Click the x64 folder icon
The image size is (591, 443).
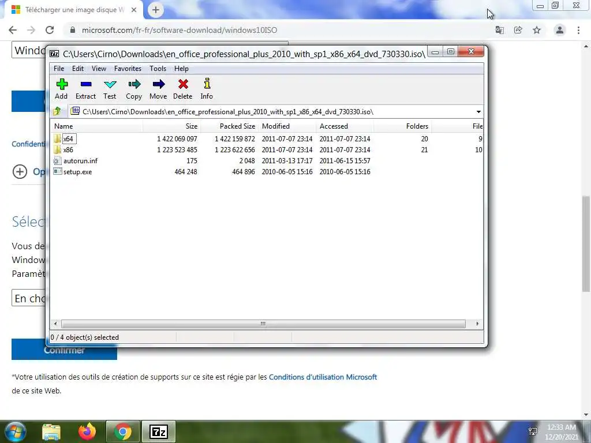tap(57, 138)
